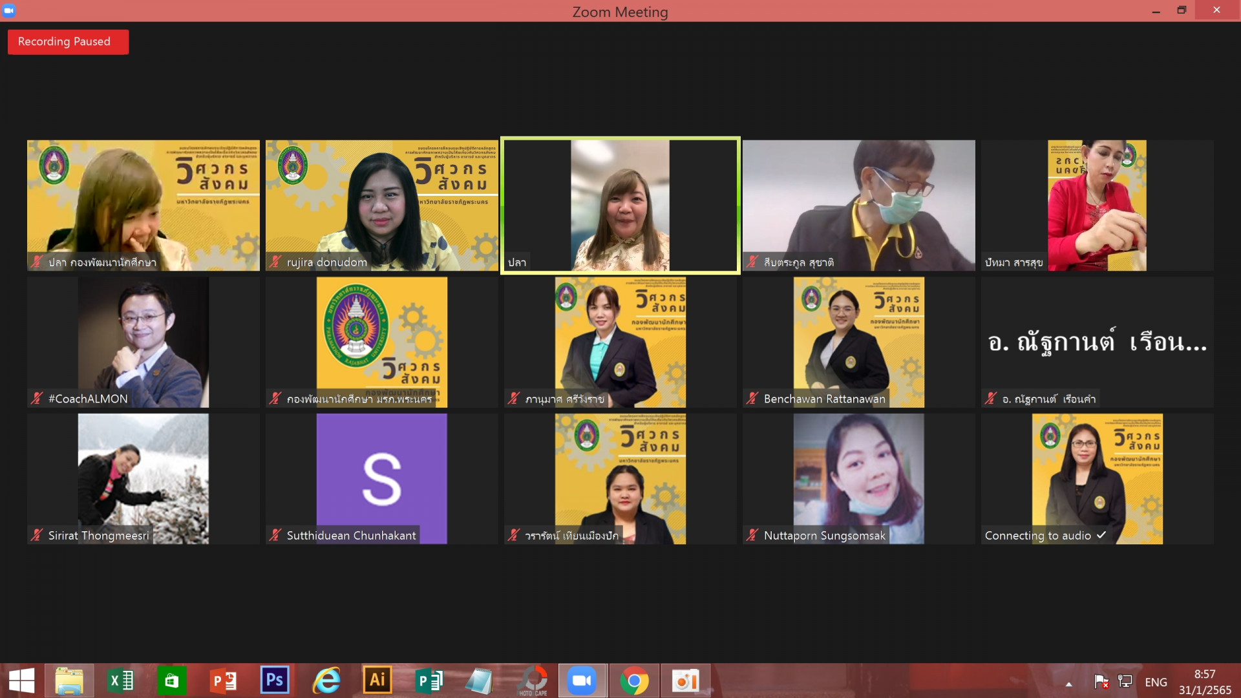Select กองพัฒนานักศึกษา มรภ.พระนคร tile
Screen dimensions: 1241x698
coord(382,343)
